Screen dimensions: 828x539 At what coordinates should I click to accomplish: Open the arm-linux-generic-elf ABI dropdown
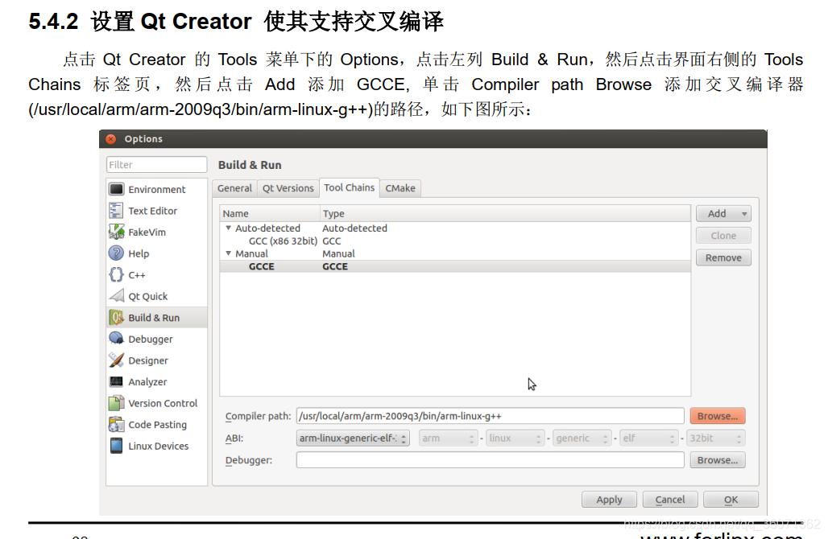[353, 438]
